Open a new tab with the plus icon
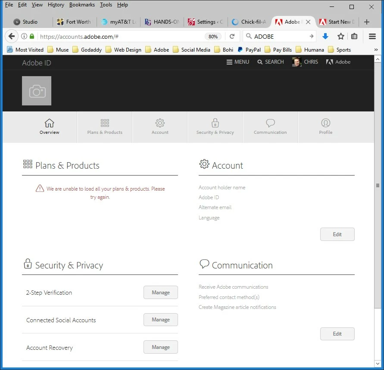Screen dimensions: 384x370 [x=367, y=22]
